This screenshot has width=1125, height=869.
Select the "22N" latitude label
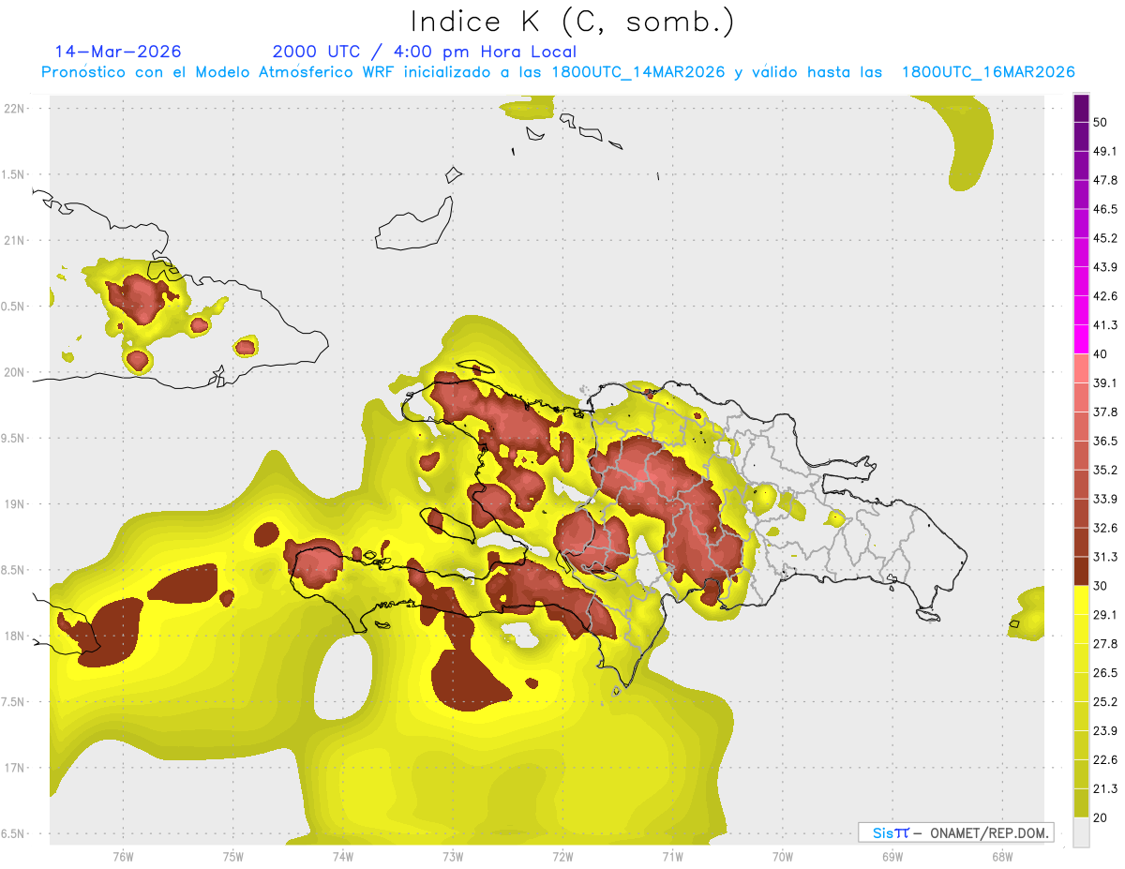click(15, 108)
